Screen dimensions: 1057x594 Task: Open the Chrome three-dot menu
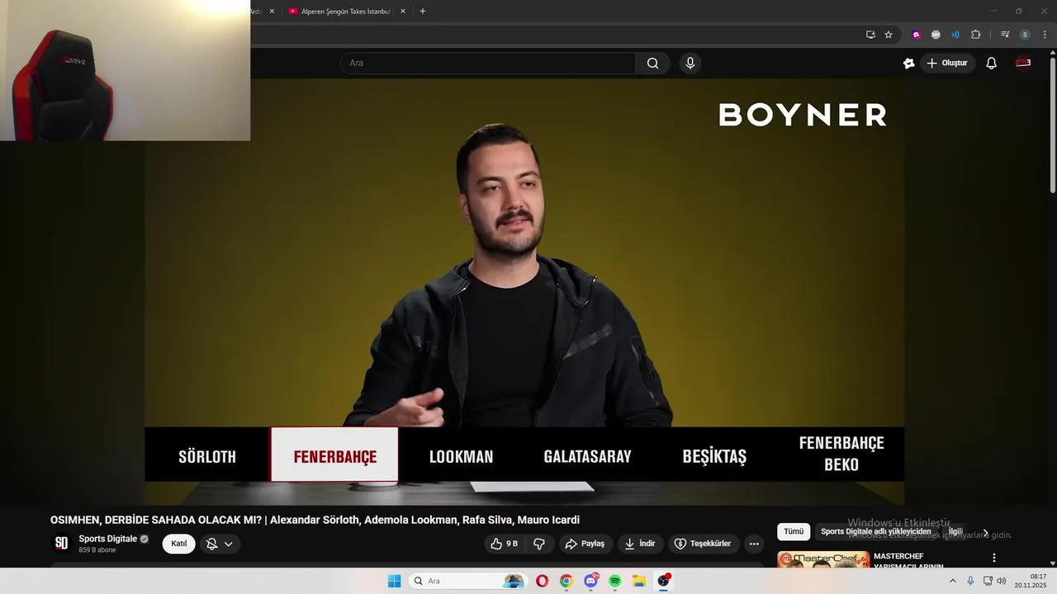coord(1045,35)
